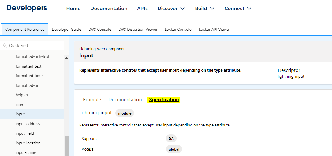Expand the Discover dropdown menu

tap(171, 9)
